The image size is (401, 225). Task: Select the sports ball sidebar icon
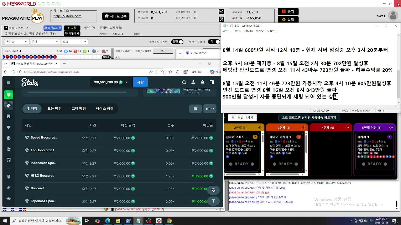pyautogui.click(x=8, y=106)
